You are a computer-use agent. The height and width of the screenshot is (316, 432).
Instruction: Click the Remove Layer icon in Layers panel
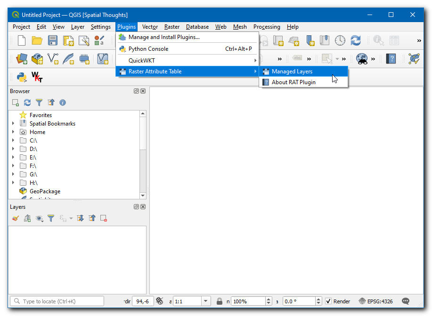click(x=104, y=218)
